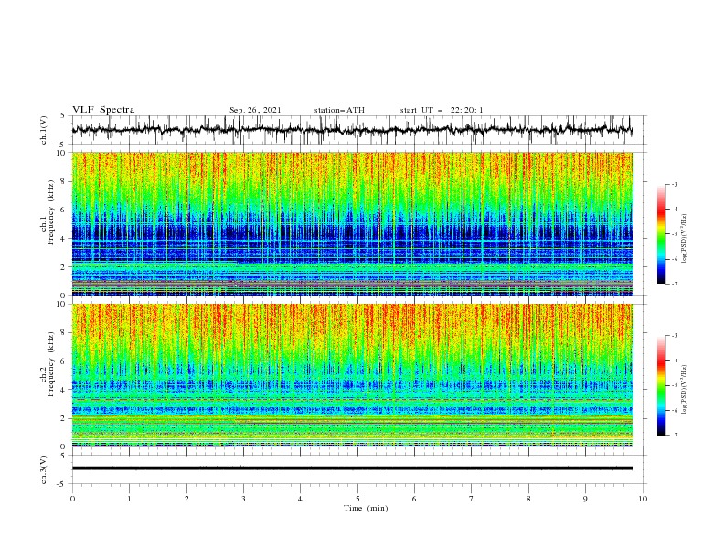Click the '-3' tick on ch.1 colorbar
Screen dimensions: 724x560
[674, 184]
